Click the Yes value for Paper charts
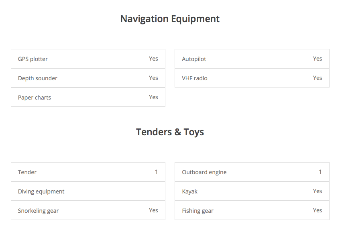 point(153,97)
